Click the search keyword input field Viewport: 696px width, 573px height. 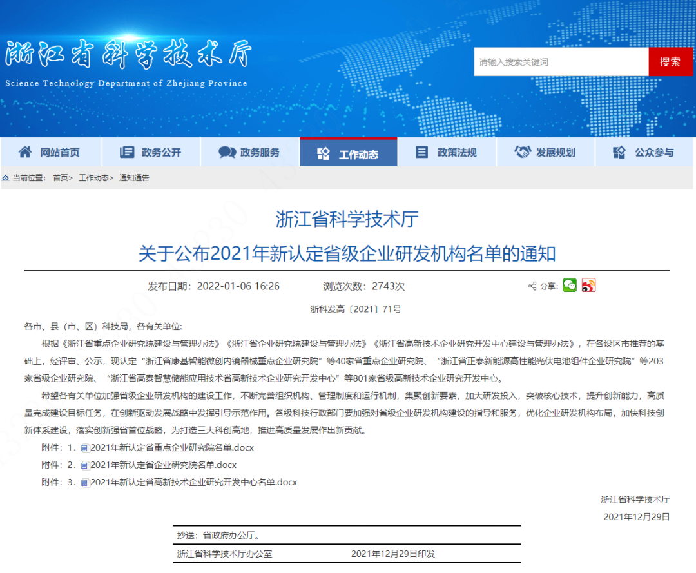[561, 61]
